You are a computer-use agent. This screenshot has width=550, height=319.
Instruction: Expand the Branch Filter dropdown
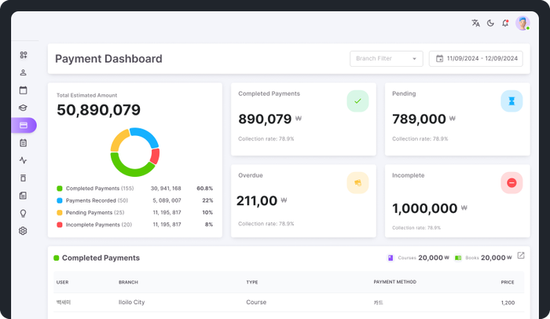[386, 58]
